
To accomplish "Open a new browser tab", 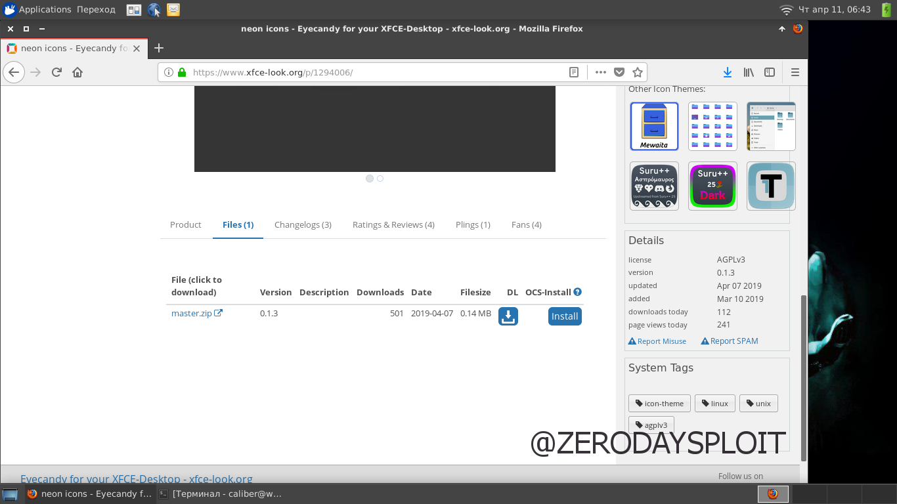I will tap(158, 48).
